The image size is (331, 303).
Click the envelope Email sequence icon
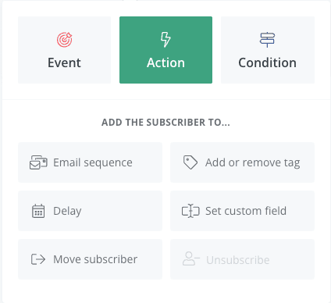[38, 162]
